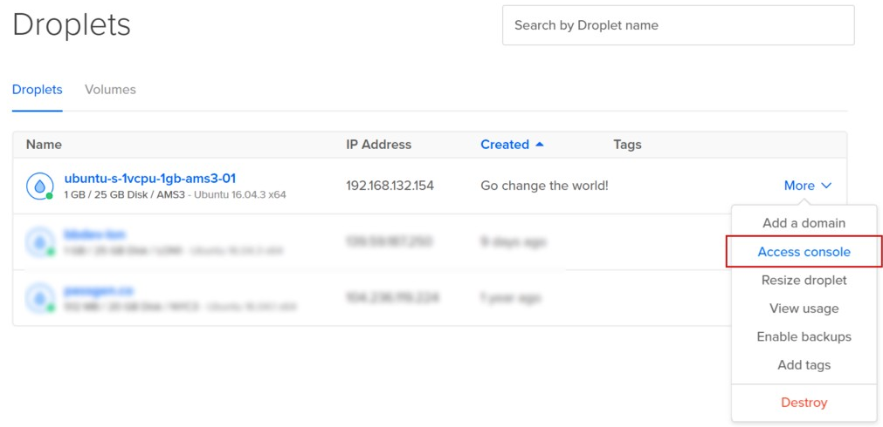Click the sort arrow next to Created
883x427 pixels.
point(540,145)
